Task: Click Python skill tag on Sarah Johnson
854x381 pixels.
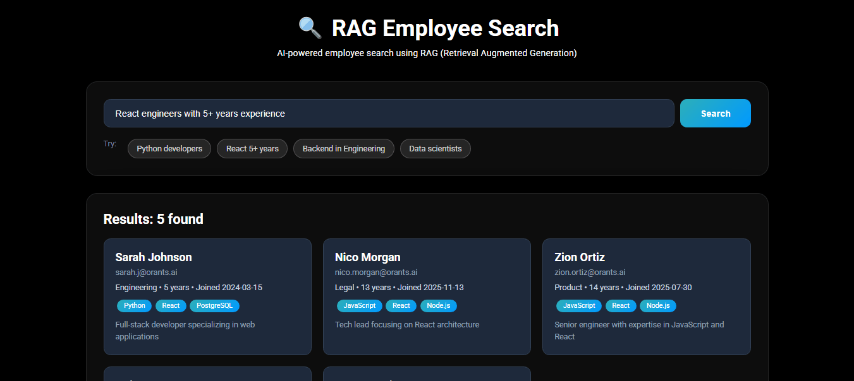Action: point(134,306)
